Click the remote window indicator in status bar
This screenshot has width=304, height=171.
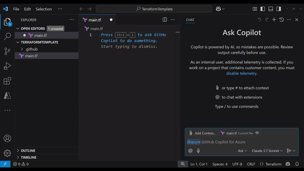5,164
